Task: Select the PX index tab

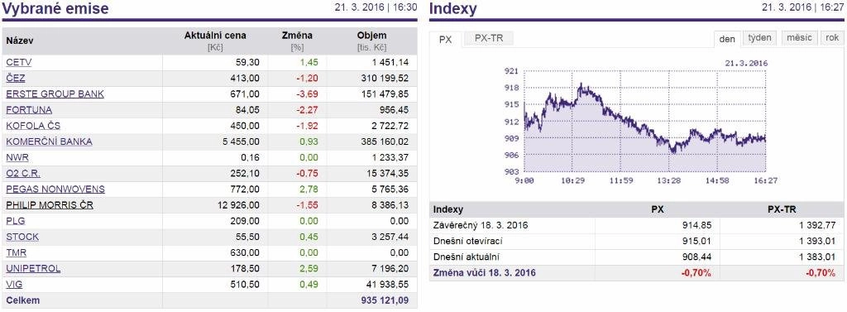Action: pyautogui.click(x=446, y=40)
